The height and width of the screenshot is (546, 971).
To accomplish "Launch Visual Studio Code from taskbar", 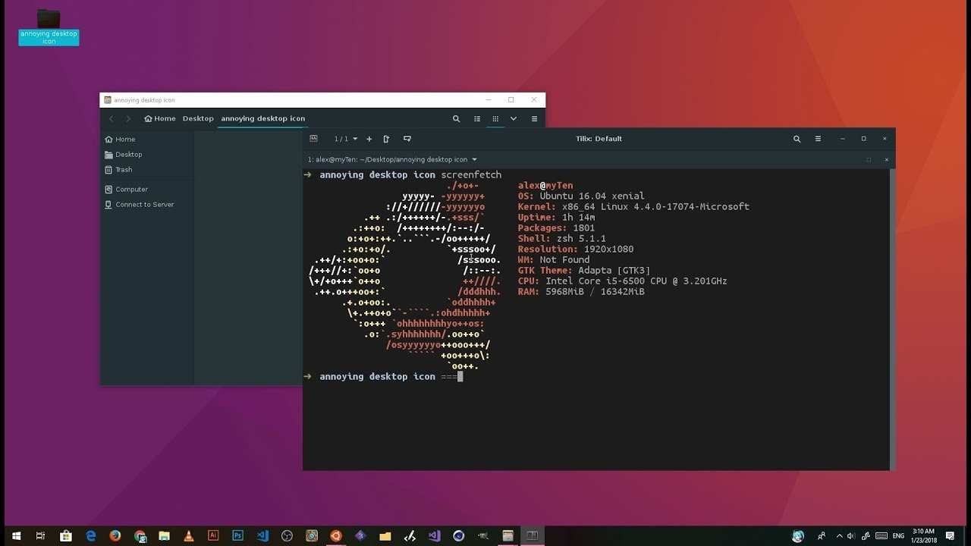I will click(x=262, y=536).
